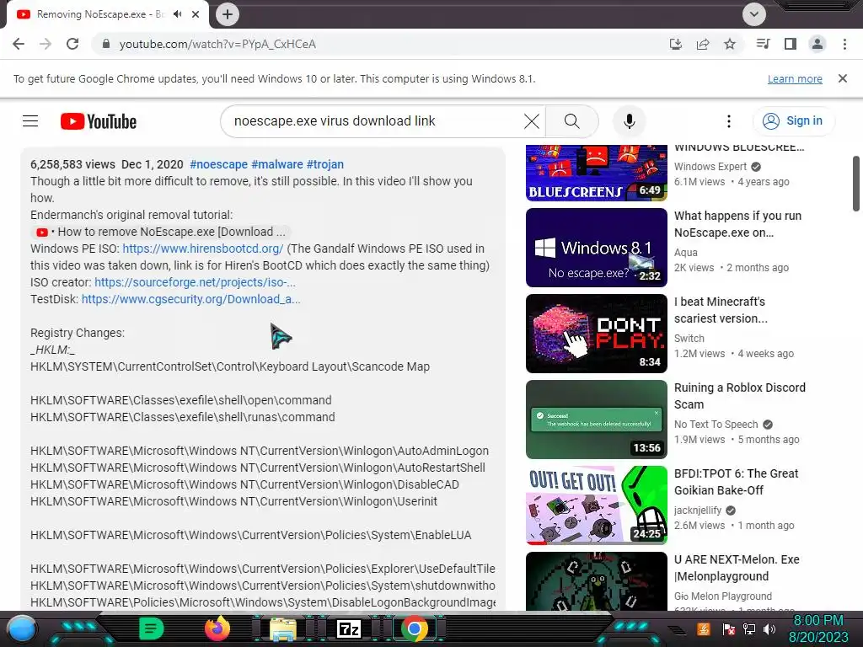Open the YouTube hamburger guide menu
This screenshot has height=647, width=863.
point(30,121)
